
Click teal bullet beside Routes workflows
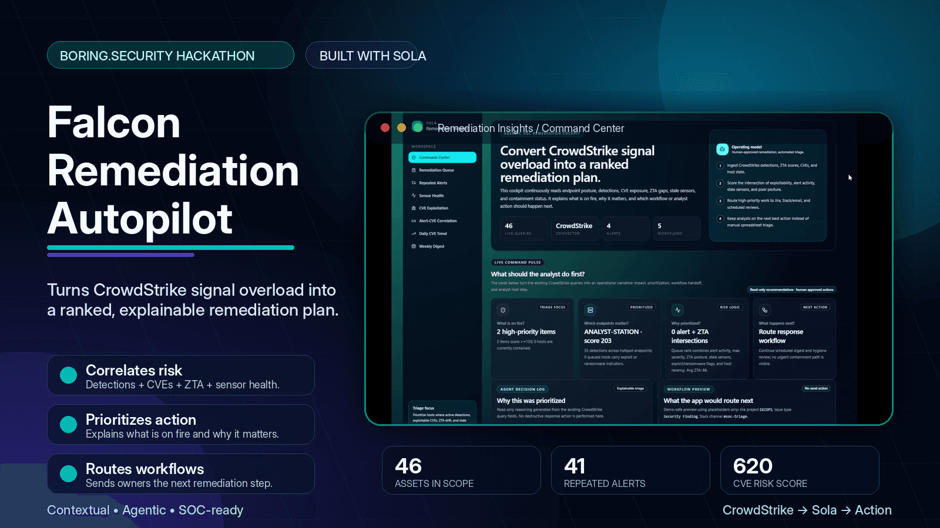point(69,474)
